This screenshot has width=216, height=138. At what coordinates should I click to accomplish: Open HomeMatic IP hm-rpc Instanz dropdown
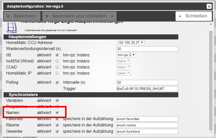(124, 73)
